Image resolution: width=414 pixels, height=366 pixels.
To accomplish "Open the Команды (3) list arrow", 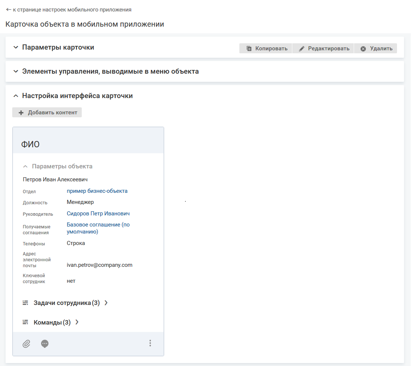I will point(77,322).
